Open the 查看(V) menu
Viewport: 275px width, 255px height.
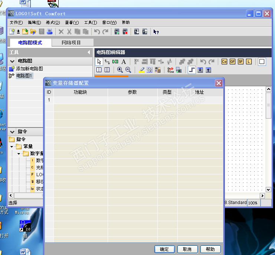72,22
